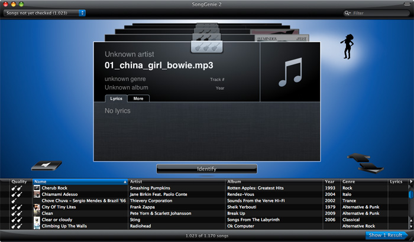Sort by the Name column header
Screen dimensions: 414x242
[x=80, y=182]
